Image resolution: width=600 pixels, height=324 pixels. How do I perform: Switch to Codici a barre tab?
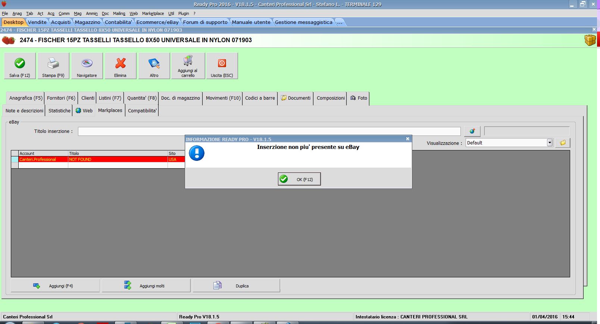pos(260,98)
